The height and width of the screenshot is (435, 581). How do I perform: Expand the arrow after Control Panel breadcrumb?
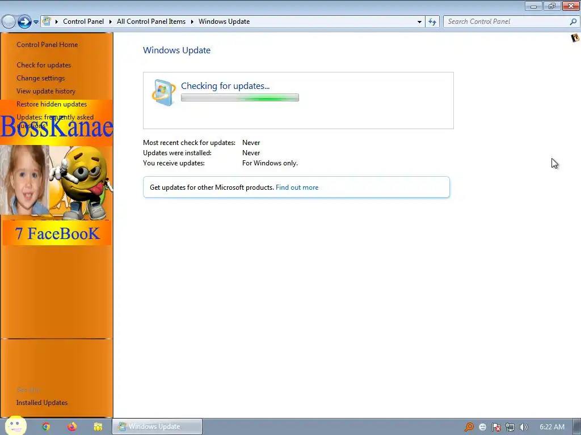(x=111, y=22)
